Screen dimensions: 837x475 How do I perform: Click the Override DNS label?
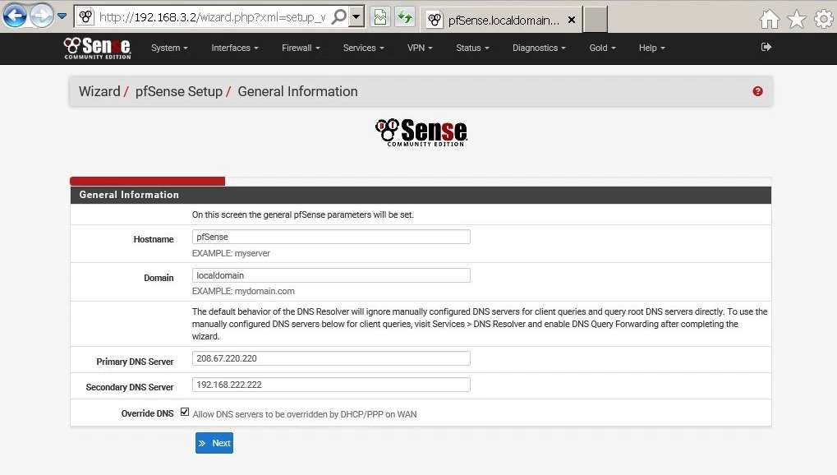(147, 413)
